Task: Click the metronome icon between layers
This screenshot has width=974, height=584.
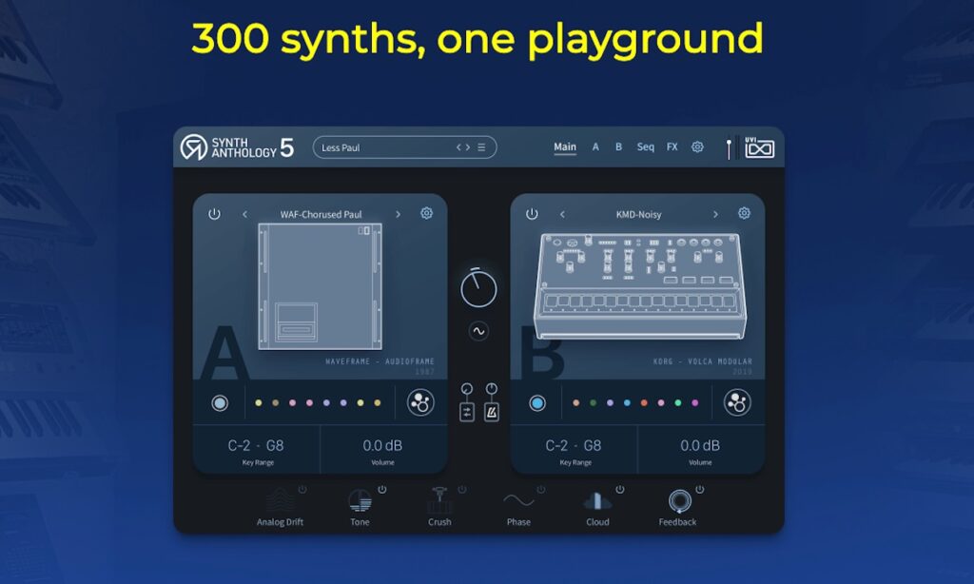Action: tap(492, 413)
